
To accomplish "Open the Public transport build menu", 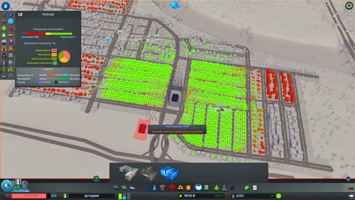I will click(206, 188).
